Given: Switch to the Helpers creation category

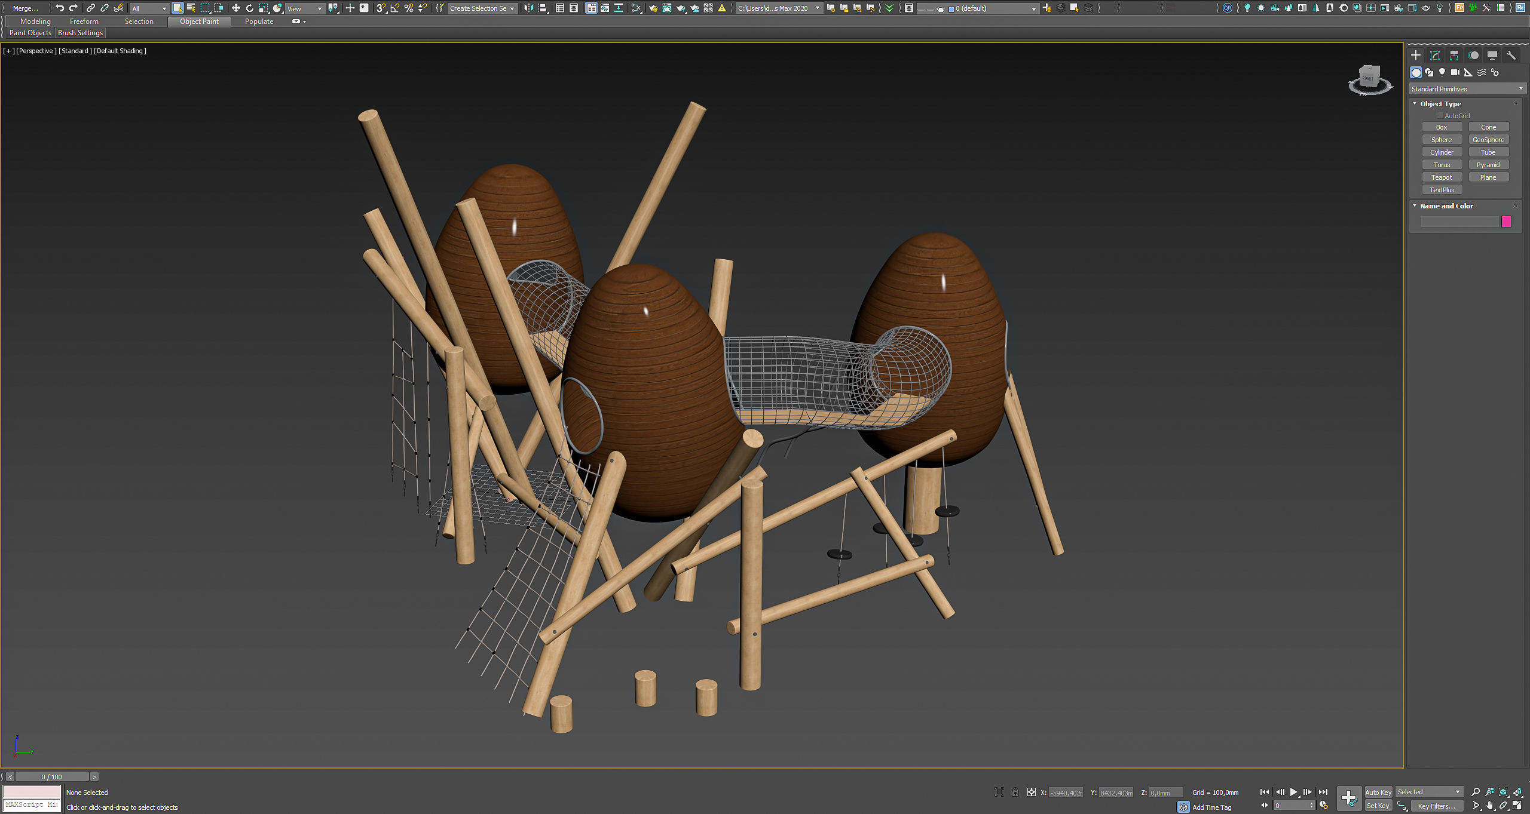Looking at the screenshot, I should [x=1468, y=72].
